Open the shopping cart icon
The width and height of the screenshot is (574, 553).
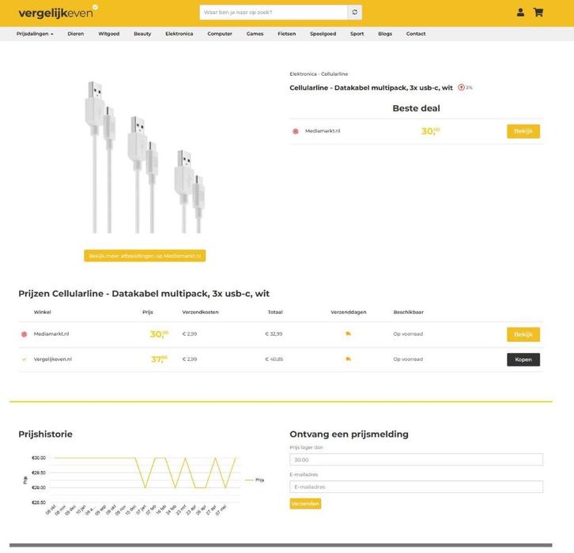[538, 13]
